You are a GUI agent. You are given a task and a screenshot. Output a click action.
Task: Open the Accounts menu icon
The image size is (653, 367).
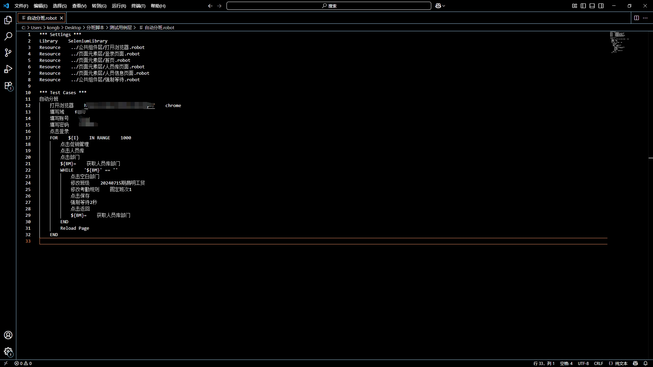[8, 335]
